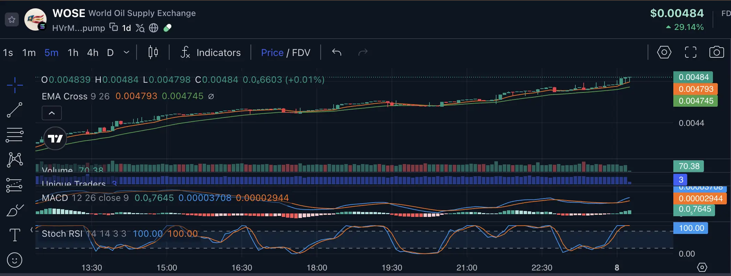Collapse the left drawing toolbar arrow
This screenshot has width=731, height=276.
tap(32, 229)
